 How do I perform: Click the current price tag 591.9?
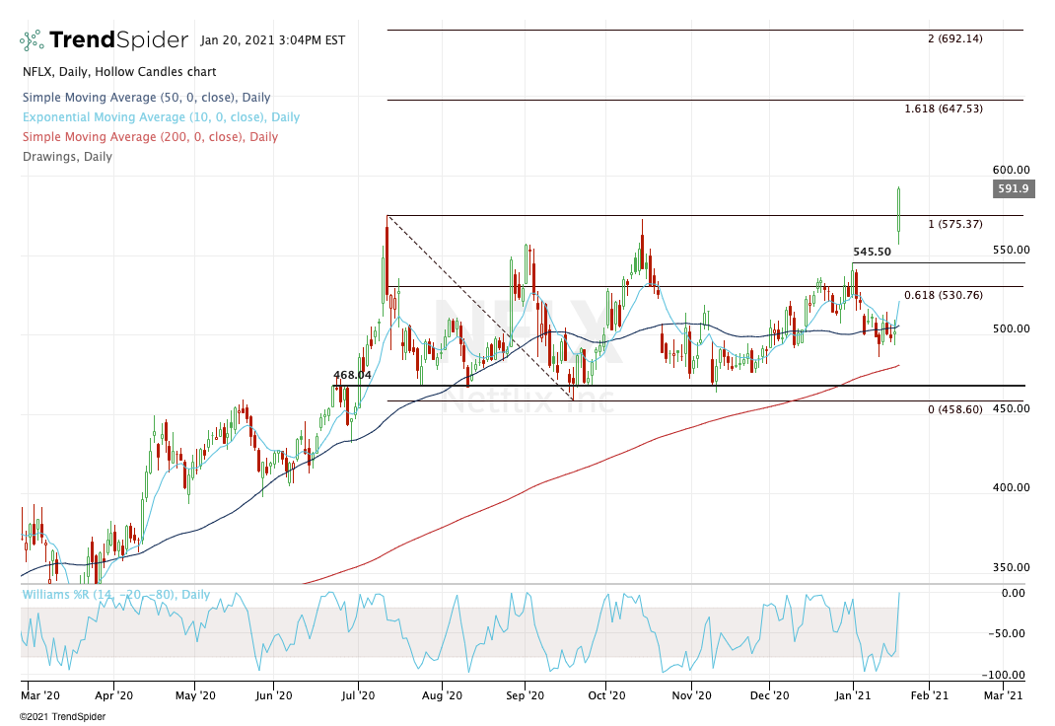point(1014,188)
